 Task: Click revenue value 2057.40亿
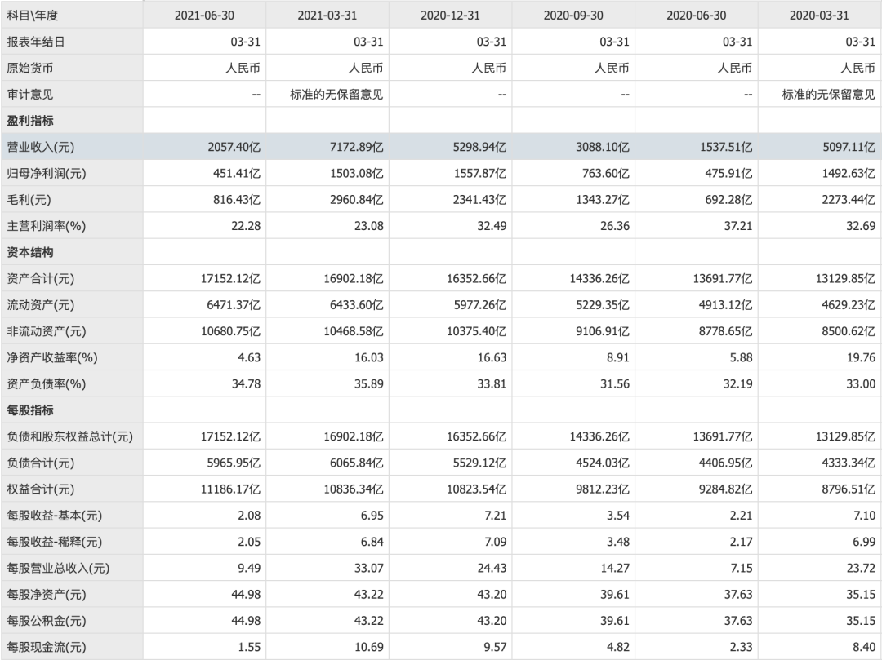coord(234,147)
